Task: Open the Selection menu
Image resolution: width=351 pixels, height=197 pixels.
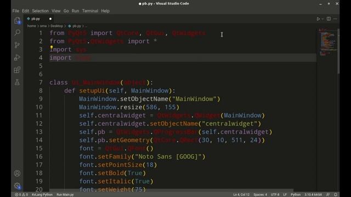Action: click(40, 11)
